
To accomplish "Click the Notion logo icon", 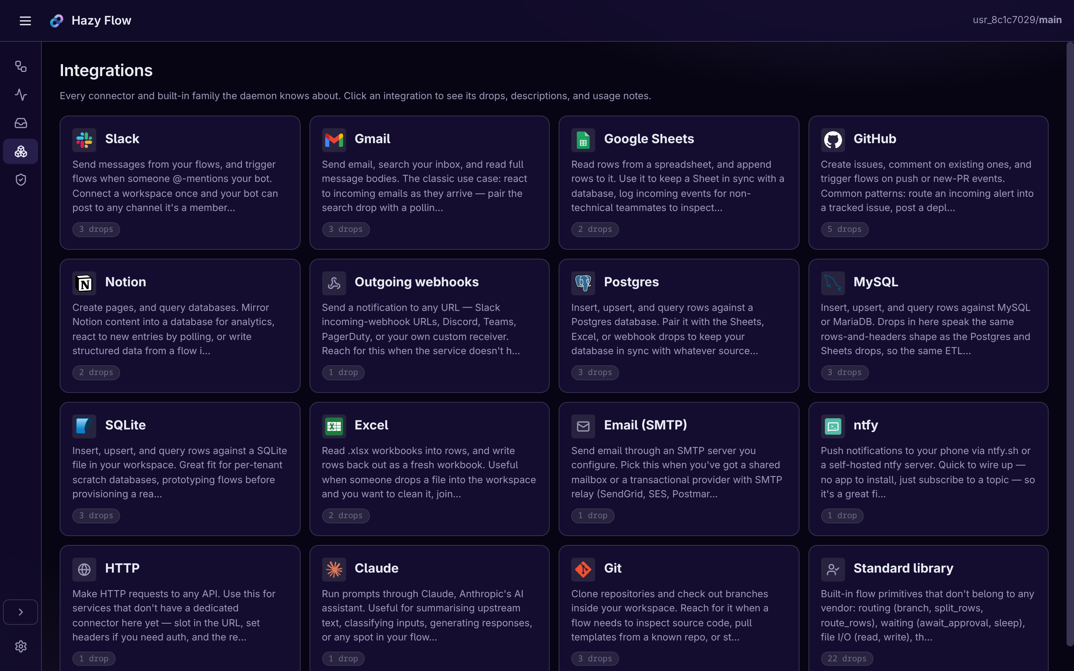I will 84,283.
